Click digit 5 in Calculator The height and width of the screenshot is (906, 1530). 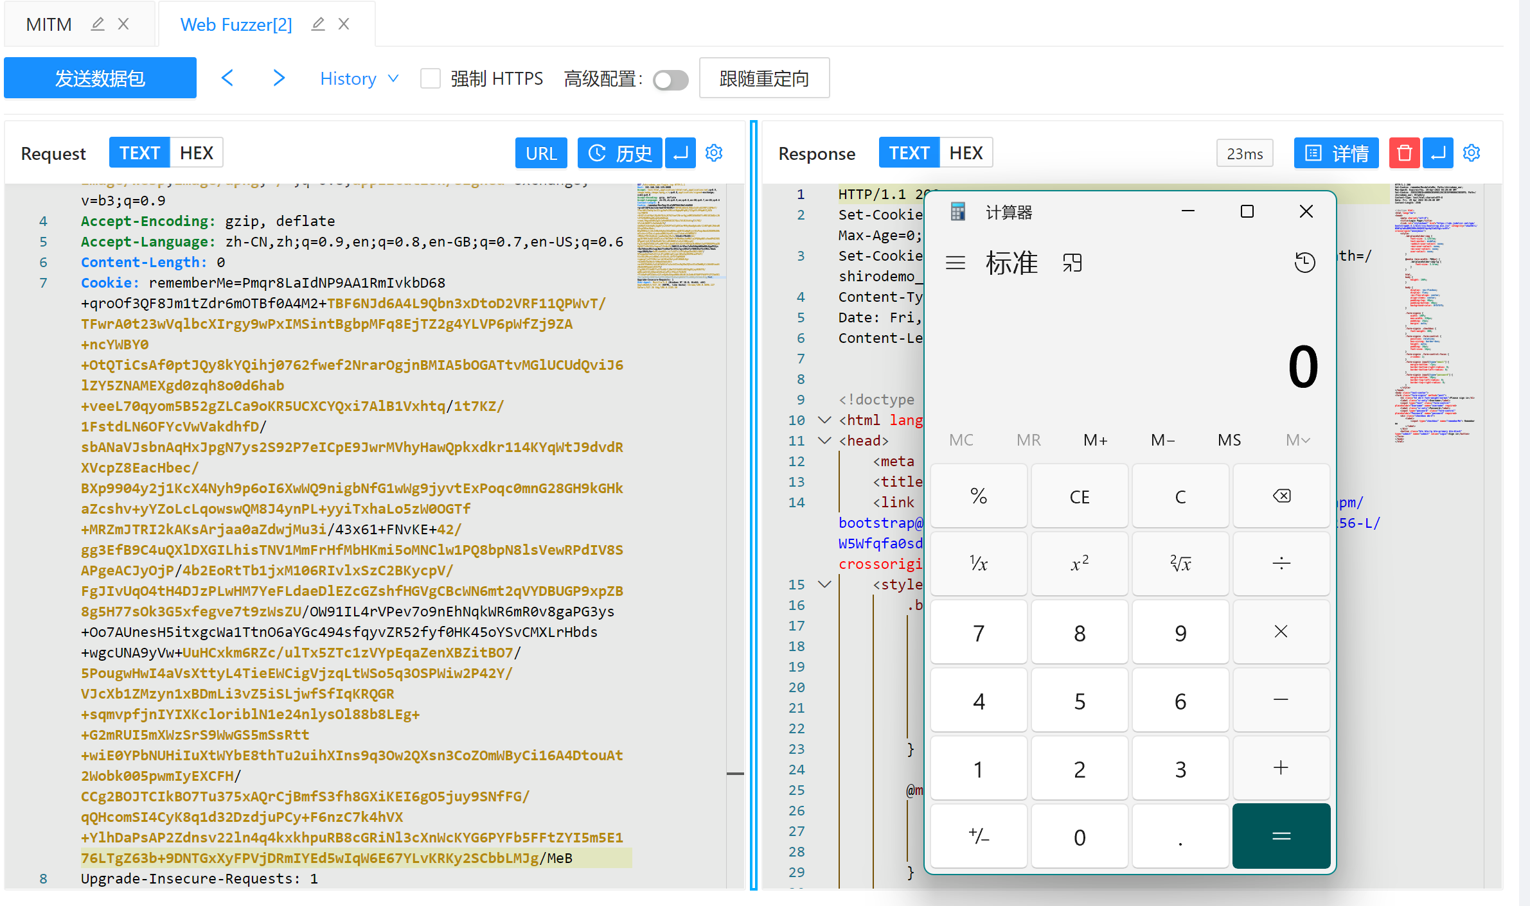(x=1080, y=700)
